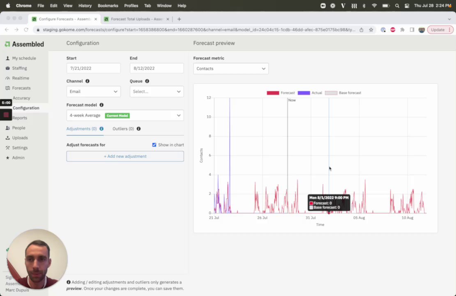
Task: Open the People page
Action: (x=16, y=128)
